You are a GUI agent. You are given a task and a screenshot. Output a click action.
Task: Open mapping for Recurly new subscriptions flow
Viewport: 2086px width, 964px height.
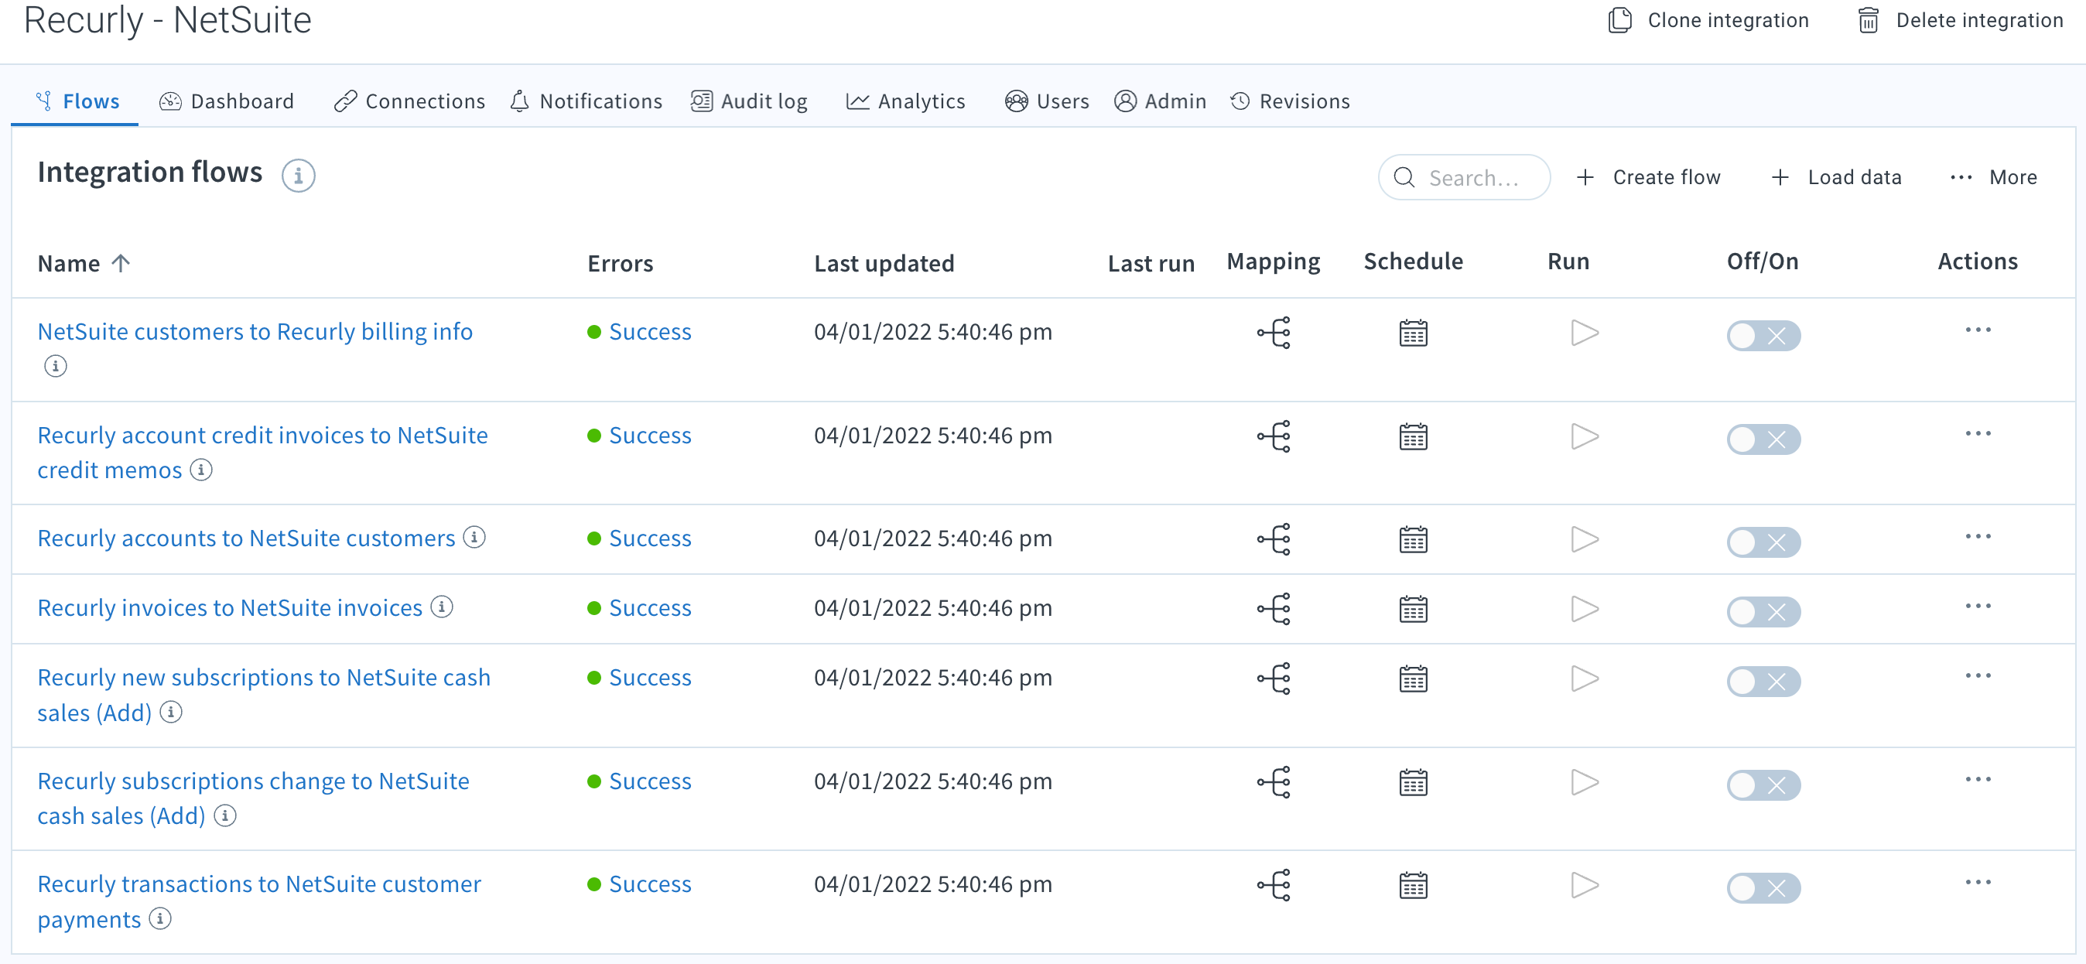tap(1274, 679)
